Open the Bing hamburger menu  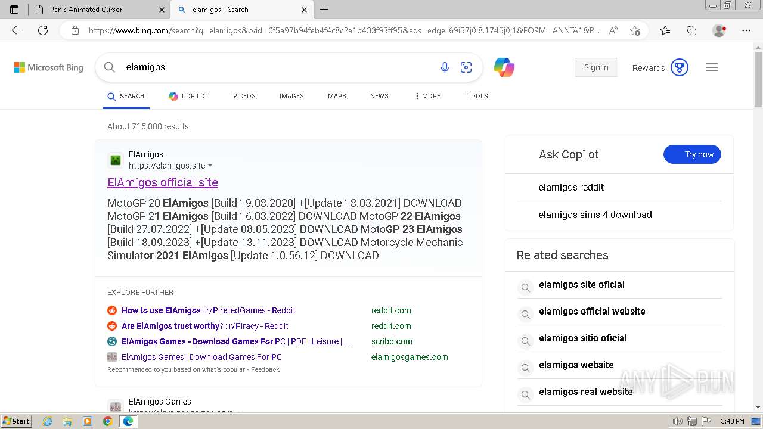712,67
